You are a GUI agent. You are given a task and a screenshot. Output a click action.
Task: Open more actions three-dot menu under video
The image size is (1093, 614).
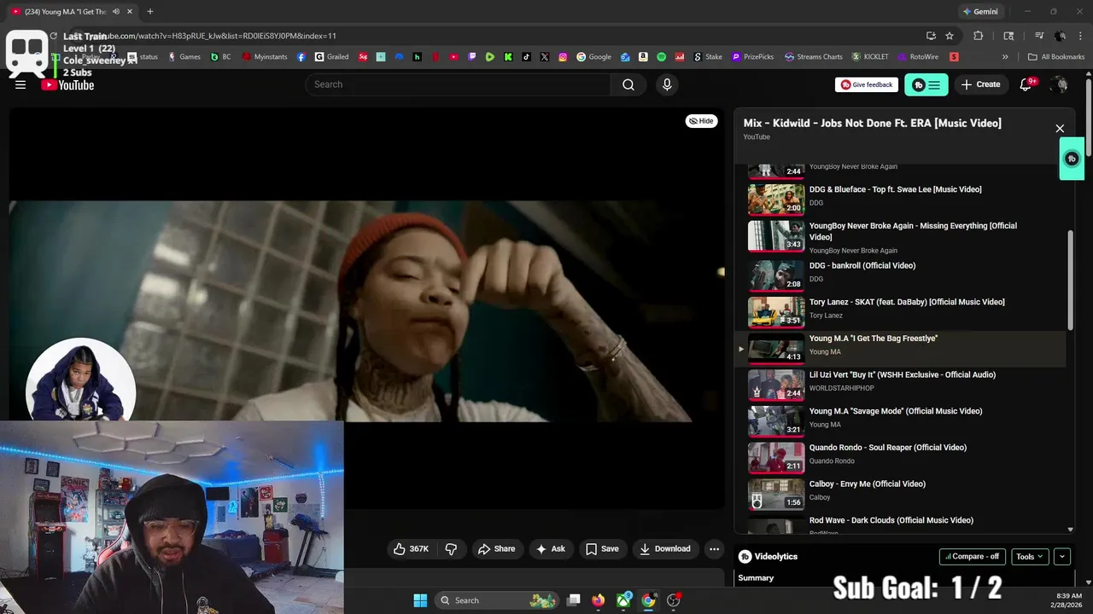pyautogui.click(x=714, y=548)
